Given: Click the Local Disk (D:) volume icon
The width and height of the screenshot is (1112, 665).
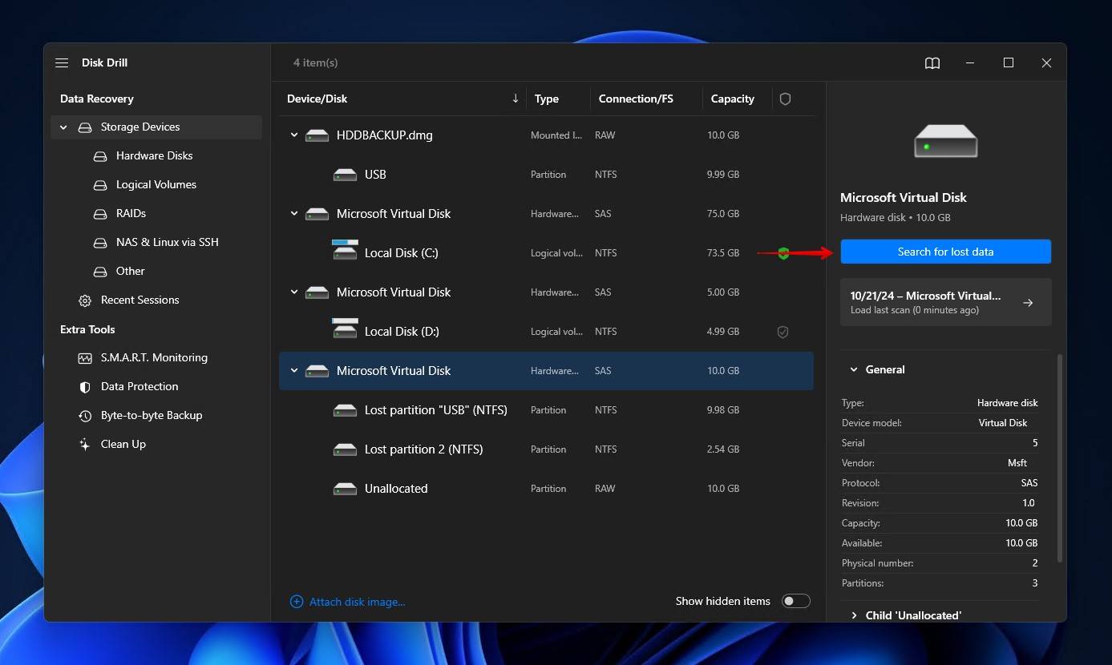Looking at the screenshot, I should 345,328.
